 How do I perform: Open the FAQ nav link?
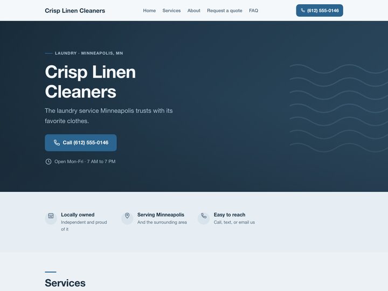pos(253,11)
